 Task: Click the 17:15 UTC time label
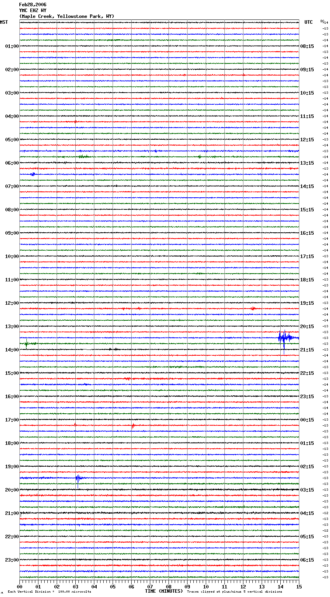coord(307,256)
